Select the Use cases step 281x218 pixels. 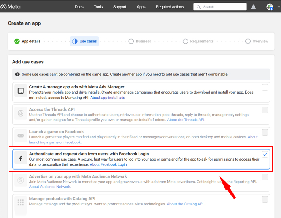[x=84, y=41]
